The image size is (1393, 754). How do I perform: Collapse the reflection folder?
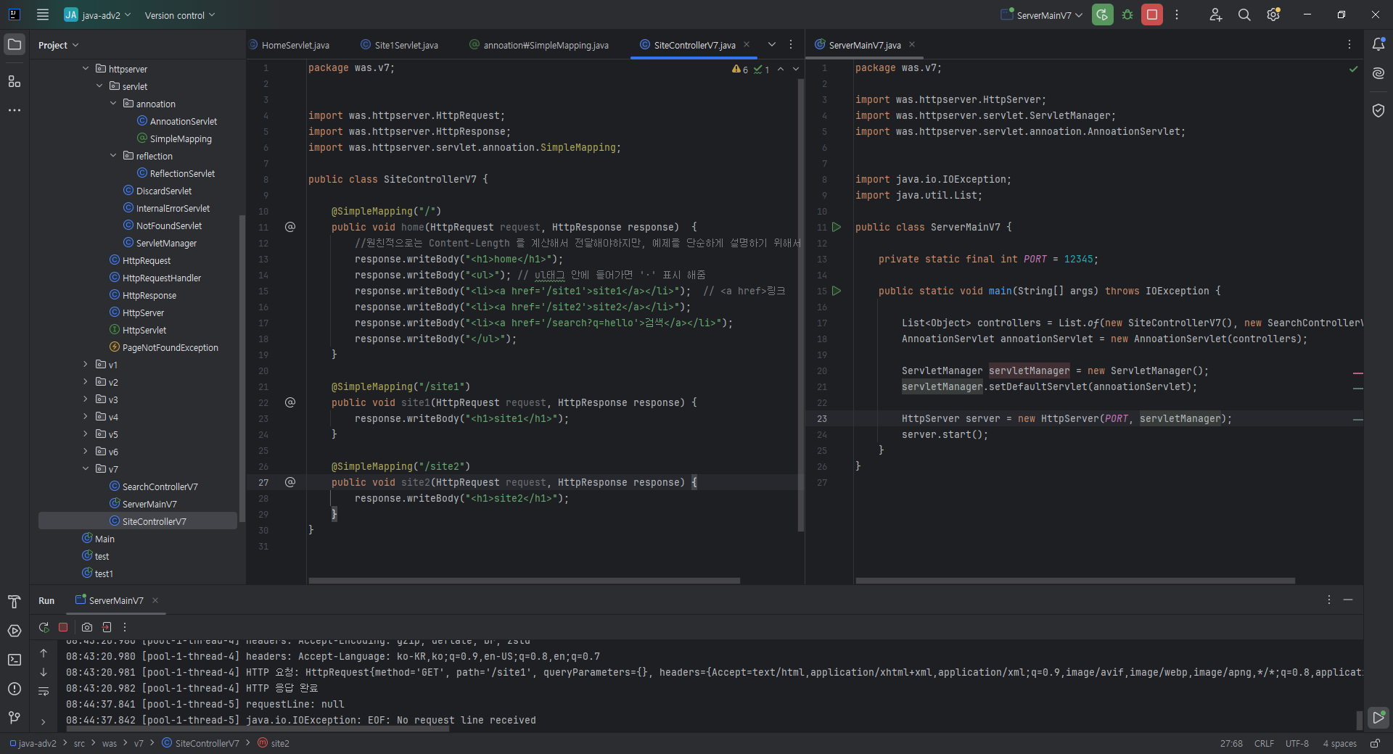pos(113,155)
